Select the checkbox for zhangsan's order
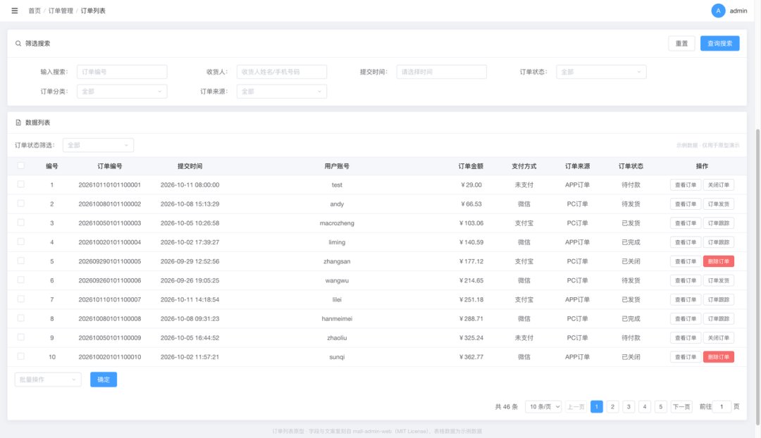Image resolution: width=761 pixels, height=438 pixels. (21, 261)
